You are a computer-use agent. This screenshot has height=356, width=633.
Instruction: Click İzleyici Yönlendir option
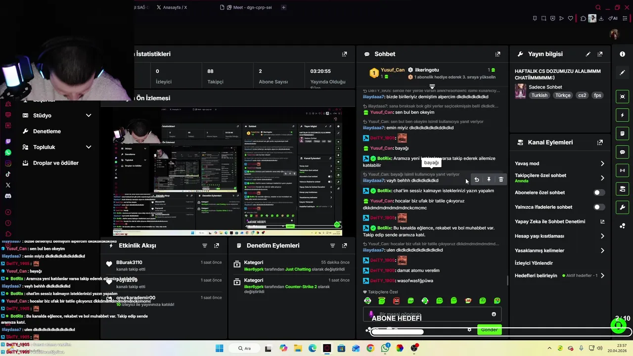(534, 263)
